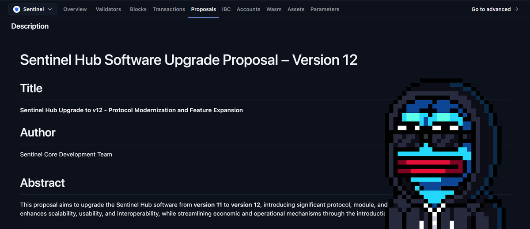The width and height of the screenshot is (530, 229).
Task: Click the Sentinel Hub Software Upgrade Proposal heading
Action: tap(189, 60)
